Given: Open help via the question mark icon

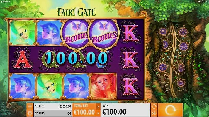Looking at the screenshot, I should [x=202, y=1].
